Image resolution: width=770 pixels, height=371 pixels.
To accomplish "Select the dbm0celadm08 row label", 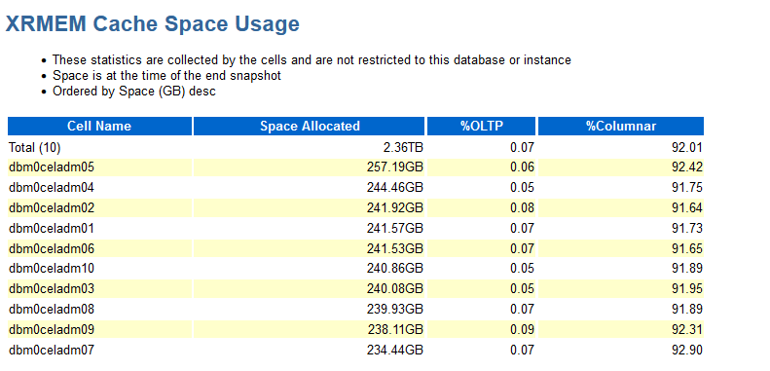I will [x=51, y=310].
